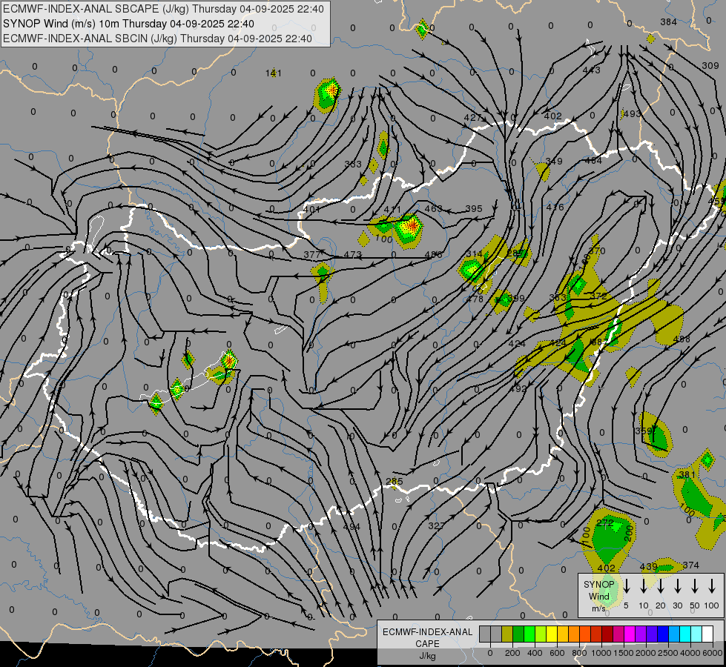Viewport: 726px width, 667px height.
Task: Click the SBCIN title line
Action: point(157,39)
